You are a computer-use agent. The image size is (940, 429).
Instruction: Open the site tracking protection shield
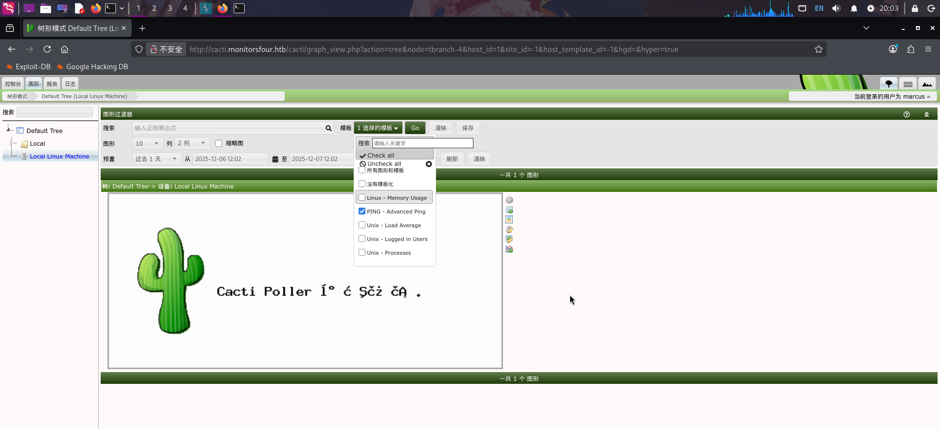139,49
